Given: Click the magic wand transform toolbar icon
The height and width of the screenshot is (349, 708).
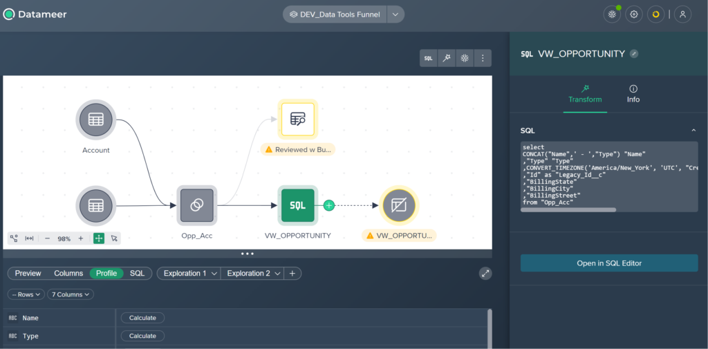Looking at the screenshot, I should click(446, 58).
